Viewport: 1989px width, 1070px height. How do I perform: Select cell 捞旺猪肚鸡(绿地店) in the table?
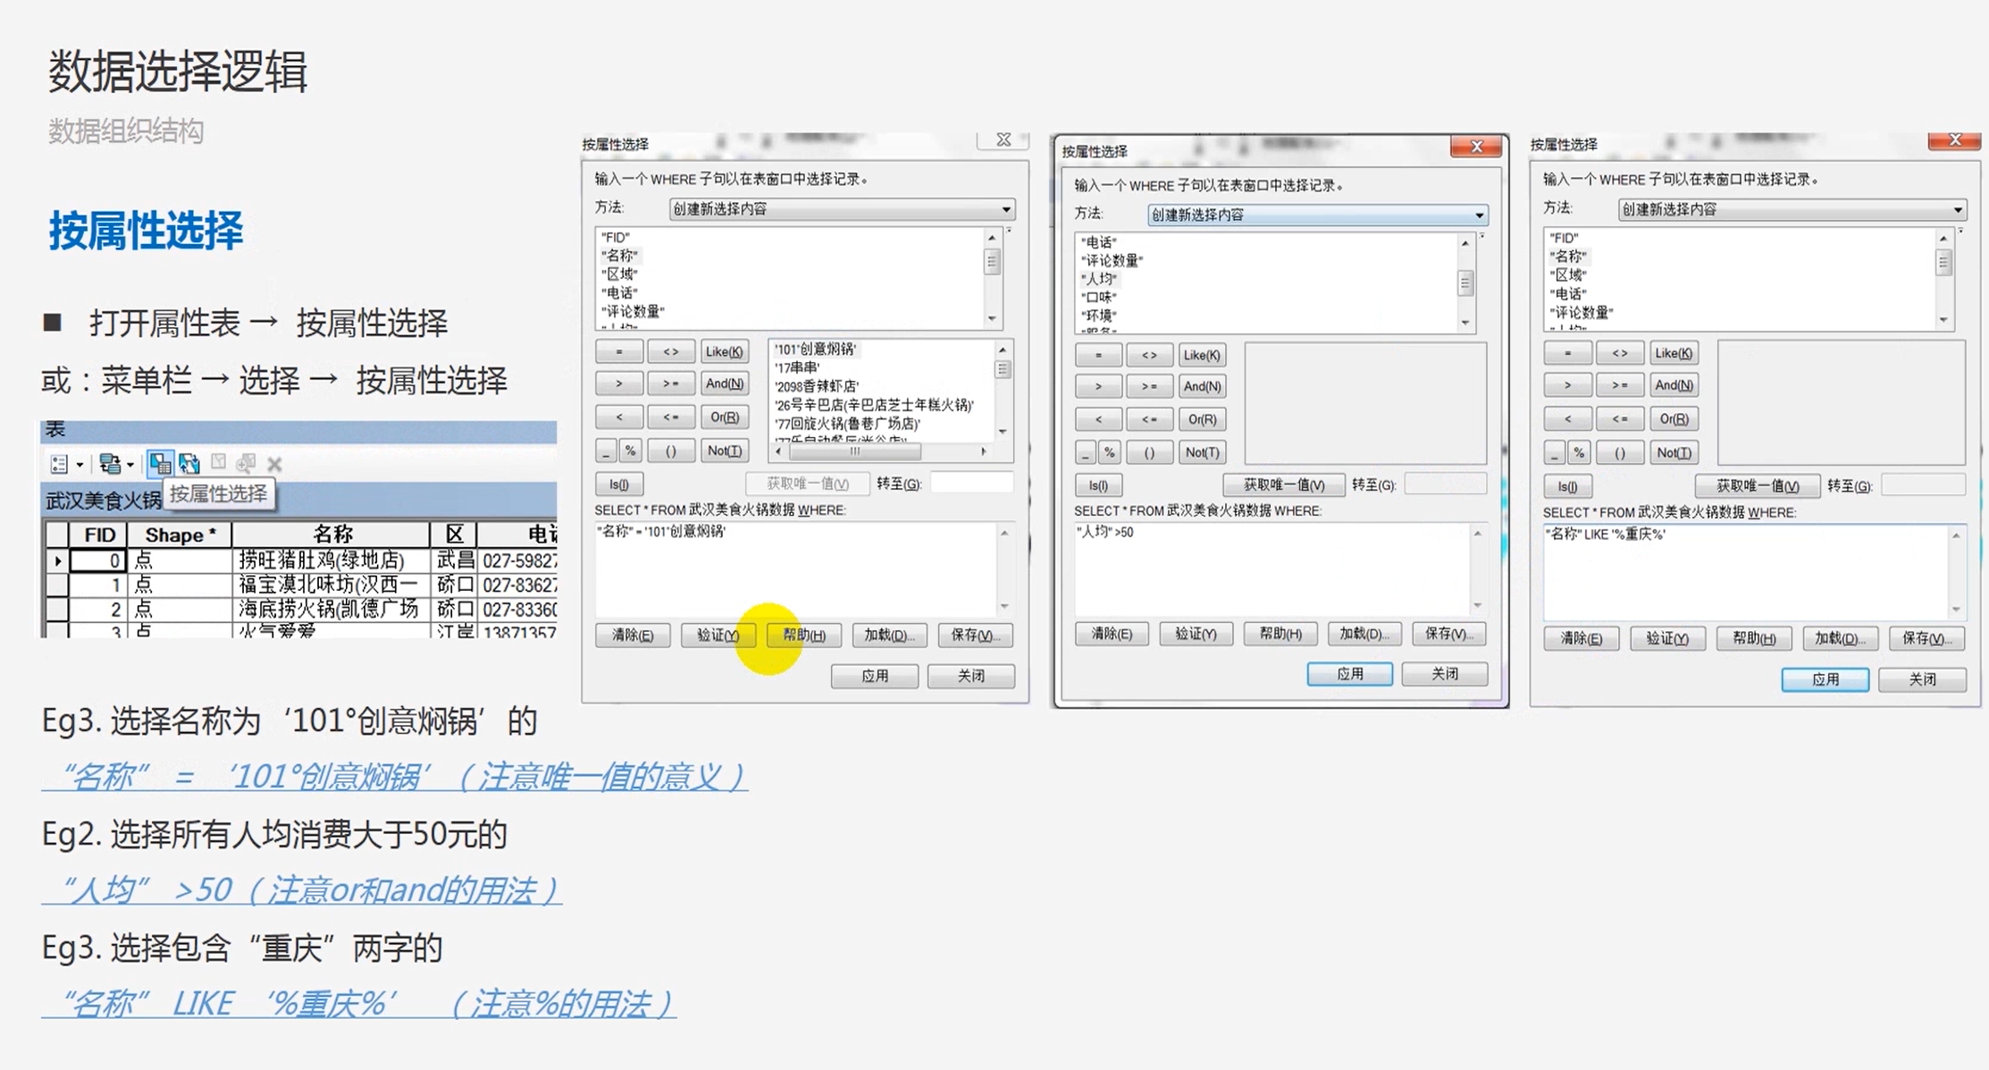pos(331,560)
